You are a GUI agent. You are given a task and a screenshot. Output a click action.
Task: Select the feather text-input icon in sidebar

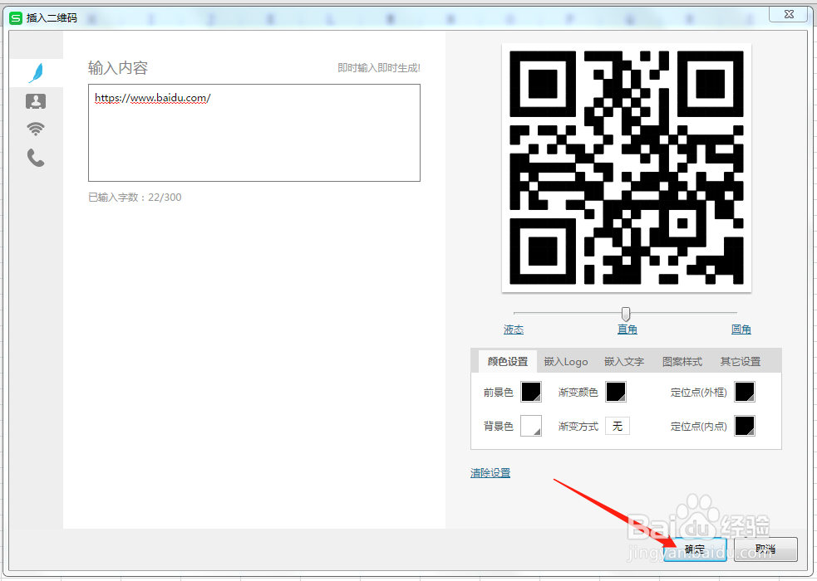point(36,73)
